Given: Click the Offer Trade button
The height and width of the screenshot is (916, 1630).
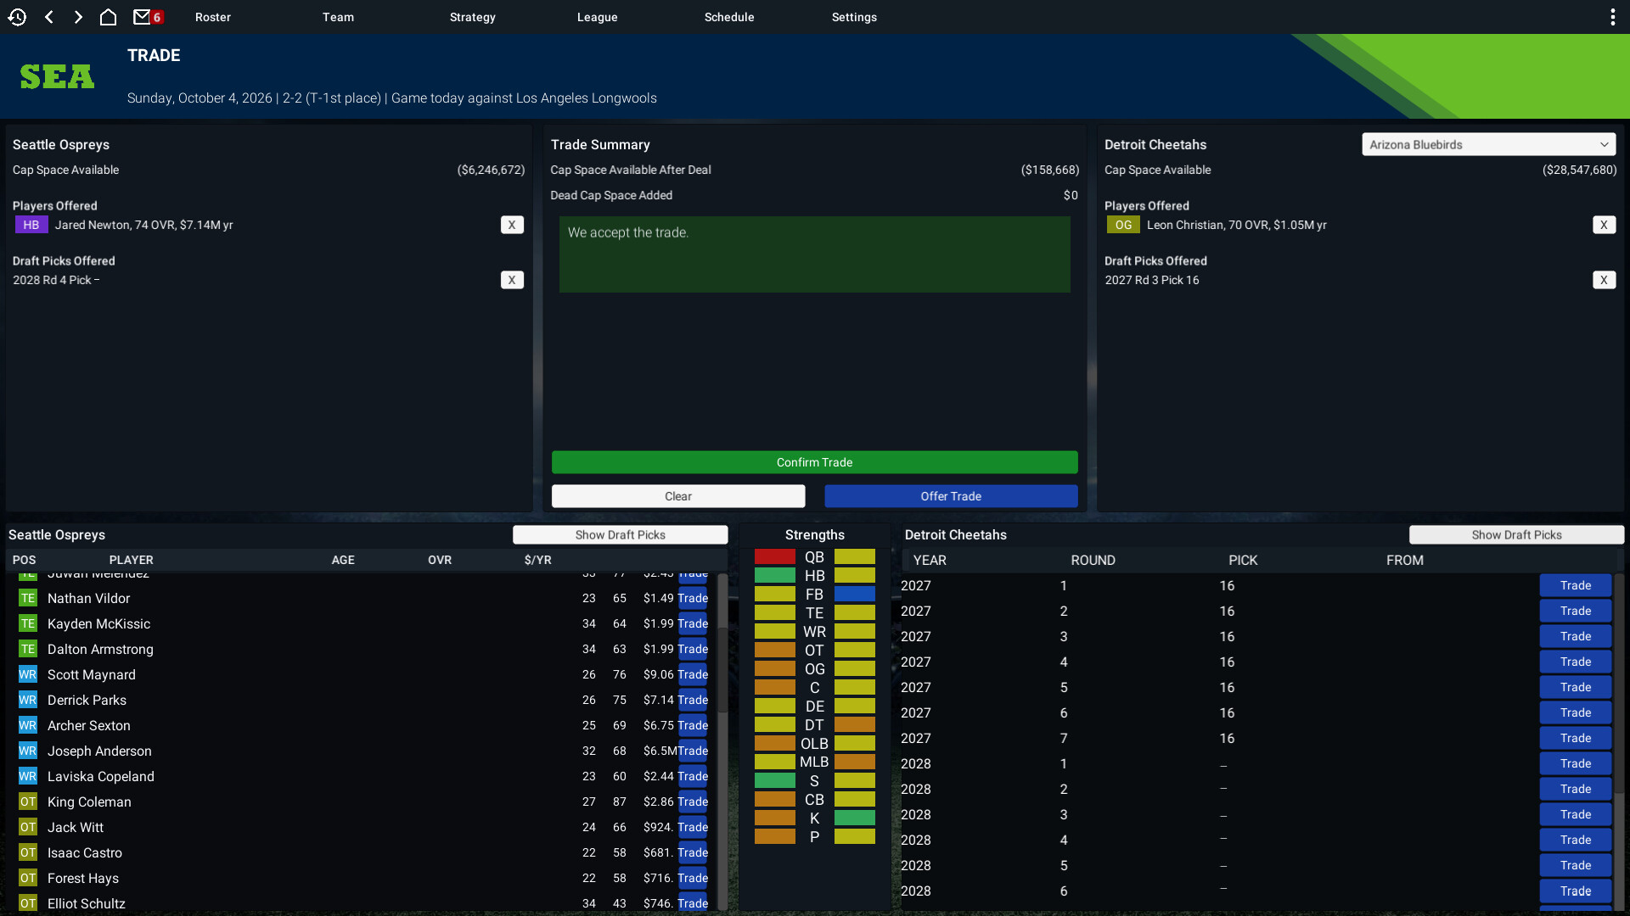Looking at the screenshot, I should click(951, 496).
